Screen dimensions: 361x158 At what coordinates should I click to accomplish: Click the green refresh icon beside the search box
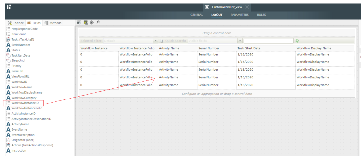tap(297, 41)
